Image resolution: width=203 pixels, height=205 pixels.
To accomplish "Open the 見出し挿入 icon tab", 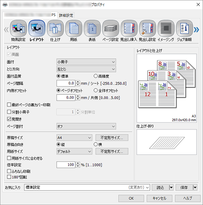I will coord(129,31).
